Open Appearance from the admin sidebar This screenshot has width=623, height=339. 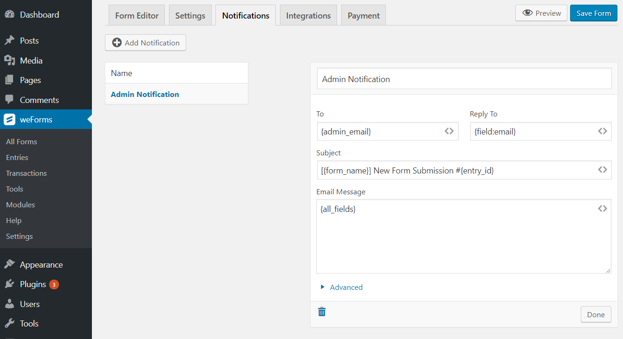click(41, 264)
